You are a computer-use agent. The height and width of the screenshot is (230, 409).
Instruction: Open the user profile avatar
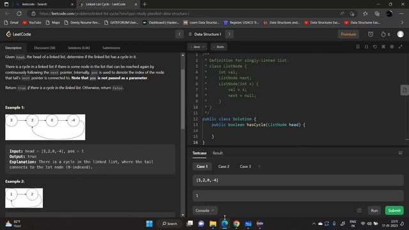[400, 34]
